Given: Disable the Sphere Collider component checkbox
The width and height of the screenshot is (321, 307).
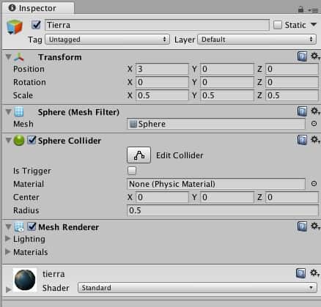Looking at the screenshot, I should pos(32,140).
